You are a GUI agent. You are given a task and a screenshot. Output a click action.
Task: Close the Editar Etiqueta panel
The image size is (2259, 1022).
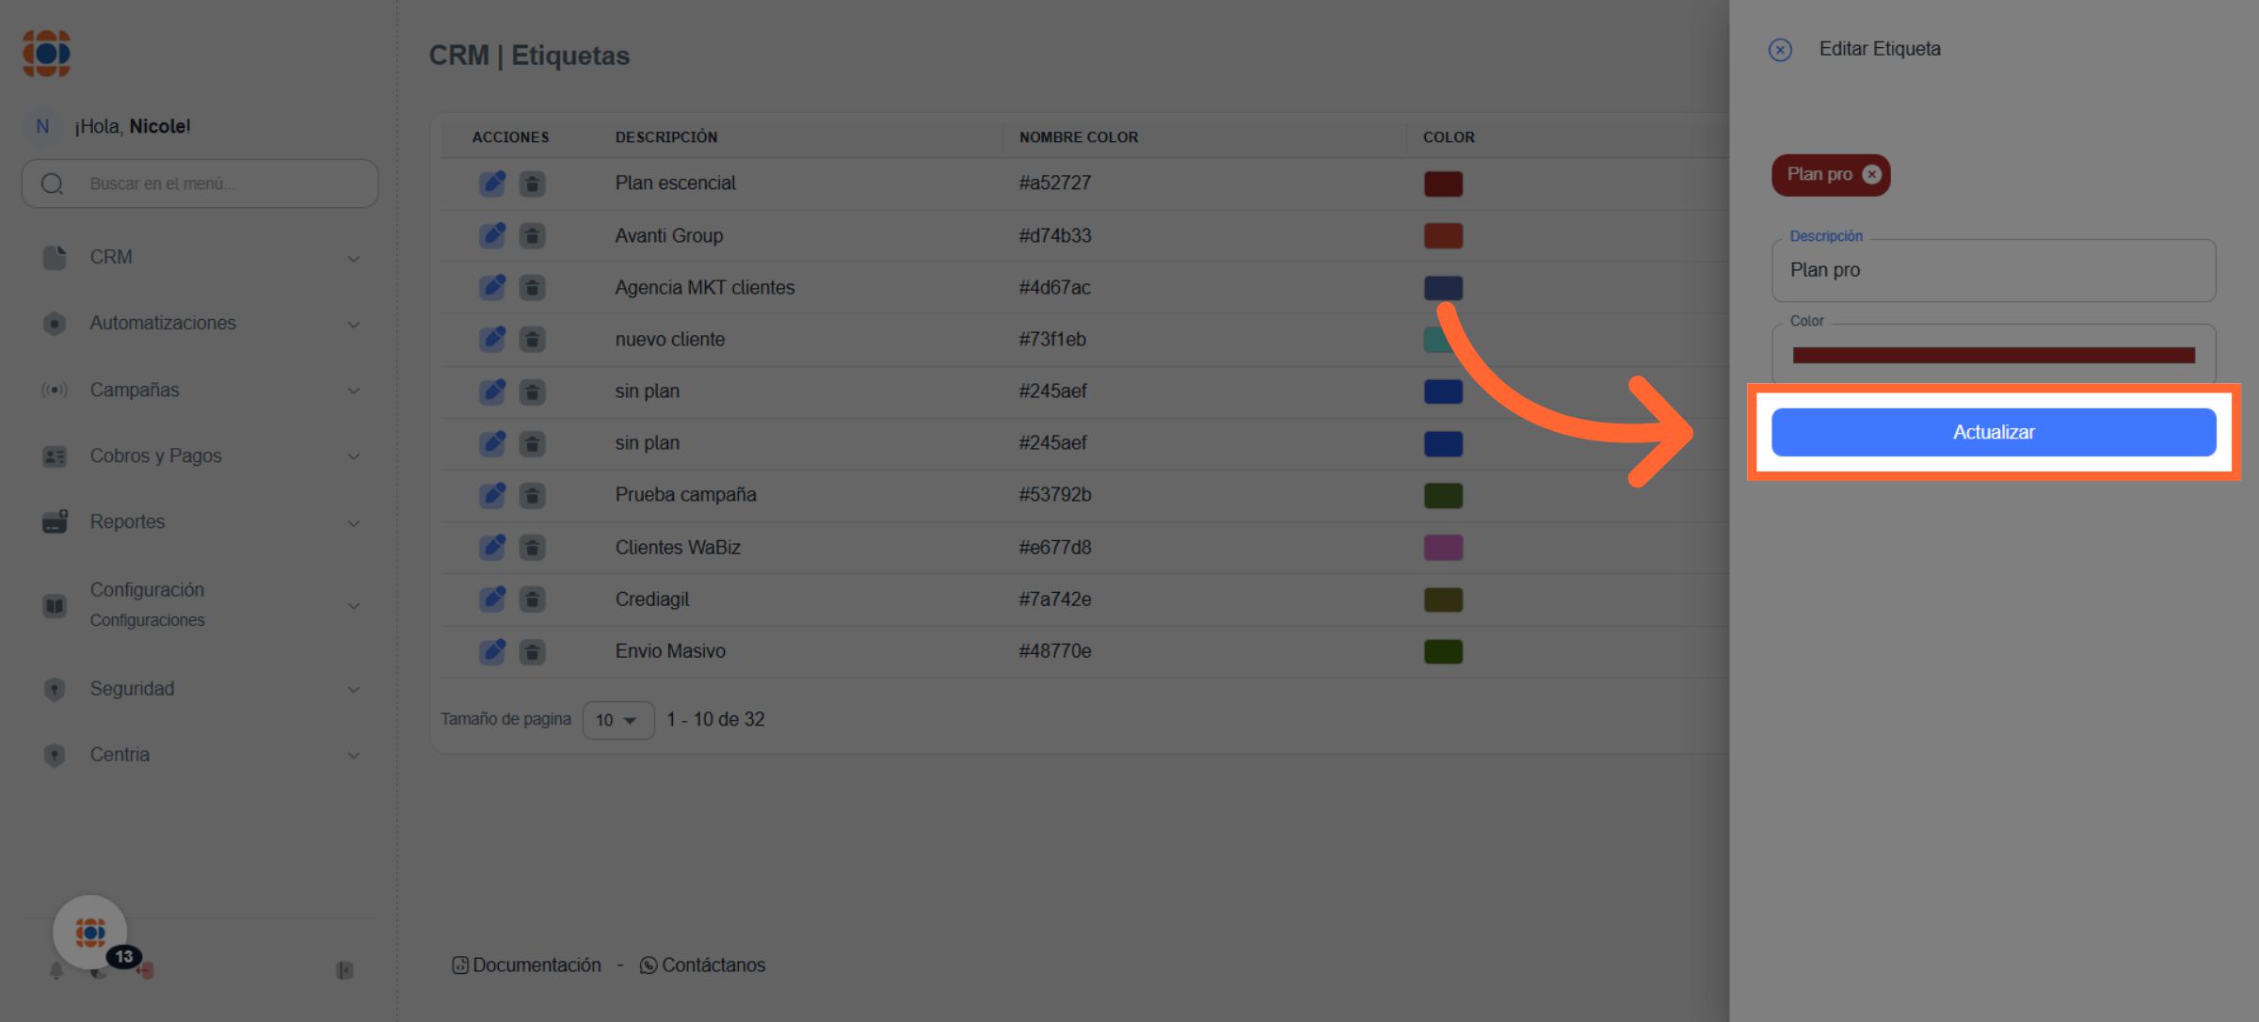coord(1780,50)
